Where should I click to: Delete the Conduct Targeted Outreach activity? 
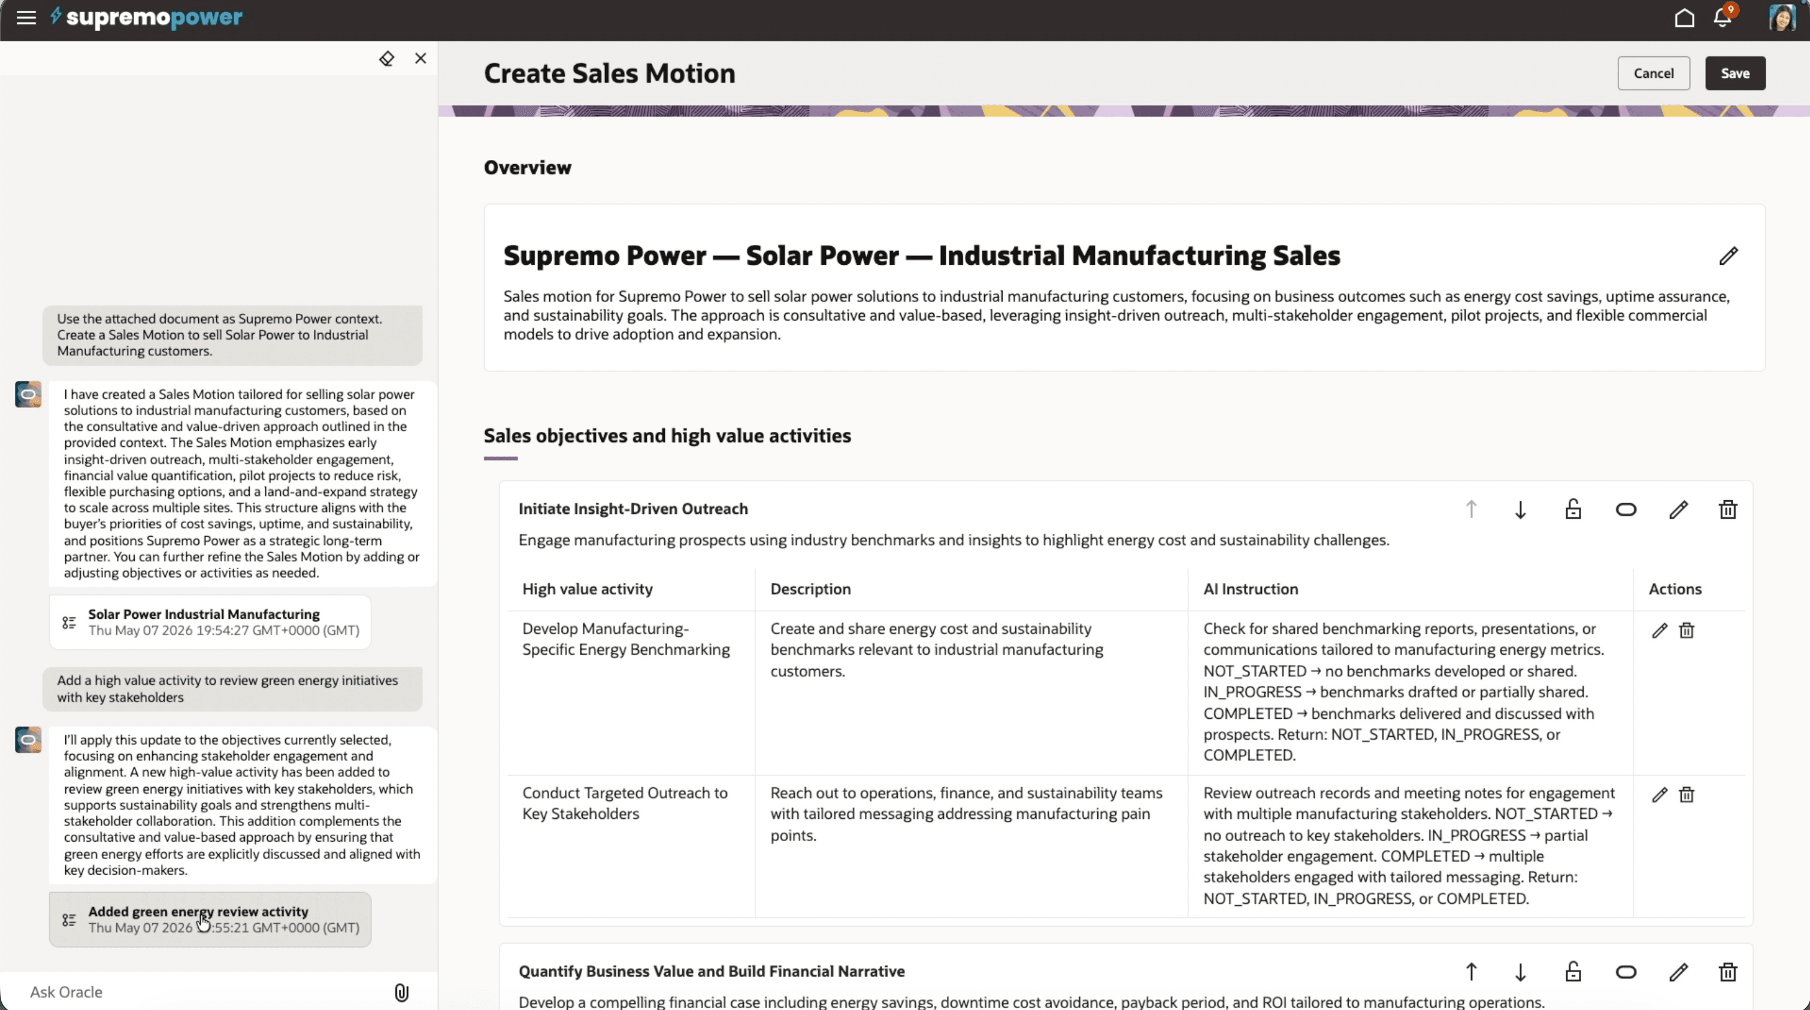pyautogui.click(x=1687, y=795)
